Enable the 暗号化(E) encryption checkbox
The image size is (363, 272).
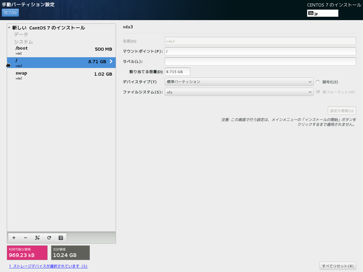pyautogui.click(x=318, y=82)
